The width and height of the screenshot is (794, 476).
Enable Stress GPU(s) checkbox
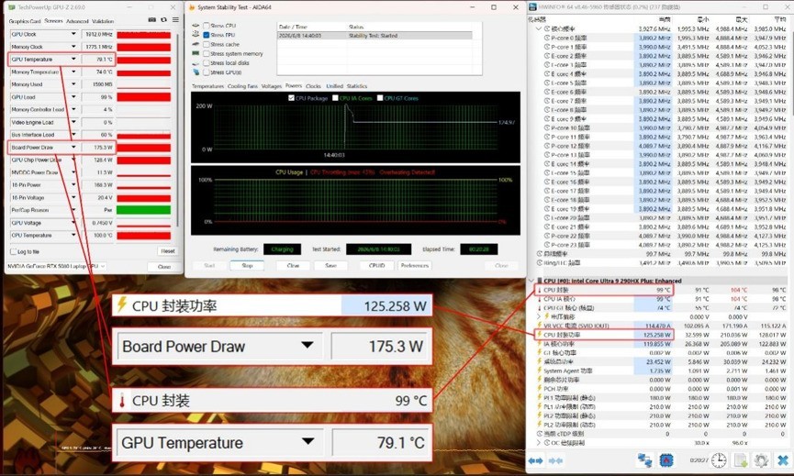point(207,72)
